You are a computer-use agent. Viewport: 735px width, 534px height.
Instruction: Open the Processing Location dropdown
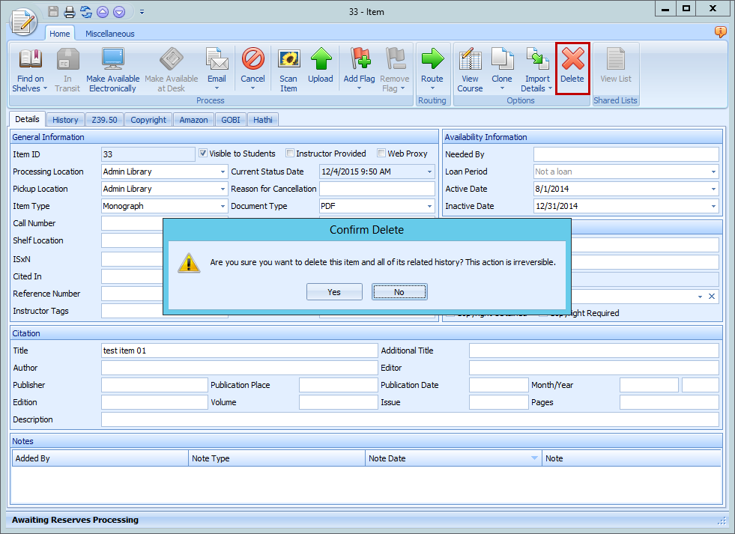223,172
